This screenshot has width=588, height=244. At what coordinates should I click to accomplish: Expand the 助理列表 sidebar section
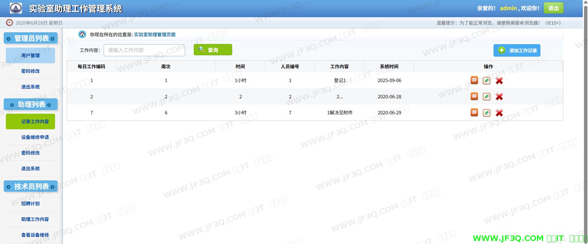coord(31,104)
